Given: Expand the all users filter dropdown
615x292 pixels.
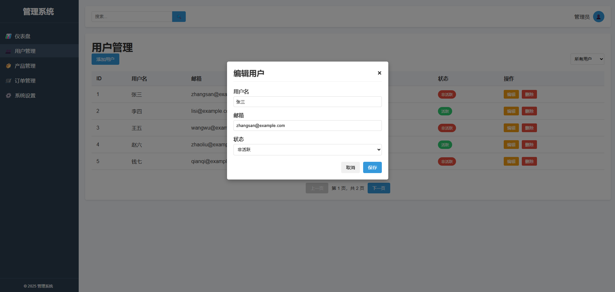Looking at the screenshot, I should [587, 59].
